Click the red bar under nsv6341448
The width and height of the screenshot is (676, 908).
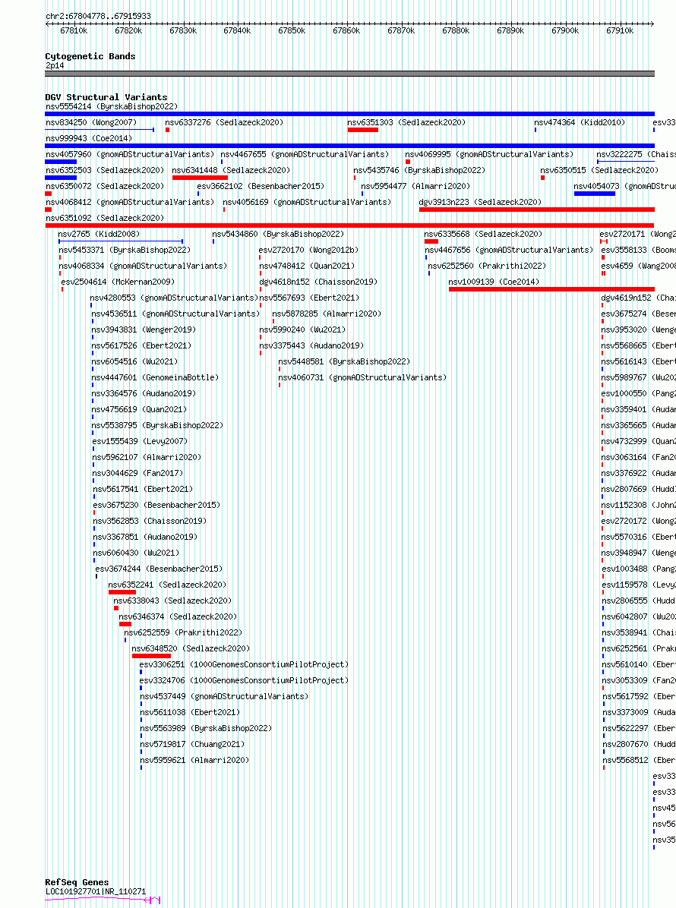[x=200, y=178]
